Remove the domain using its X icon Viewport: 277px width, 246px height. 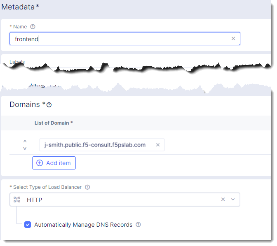point(158,145)
